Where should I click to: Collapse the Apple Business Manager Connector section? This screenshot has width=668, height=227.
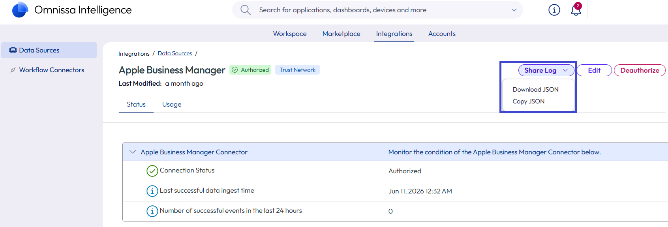pos(133,152)
